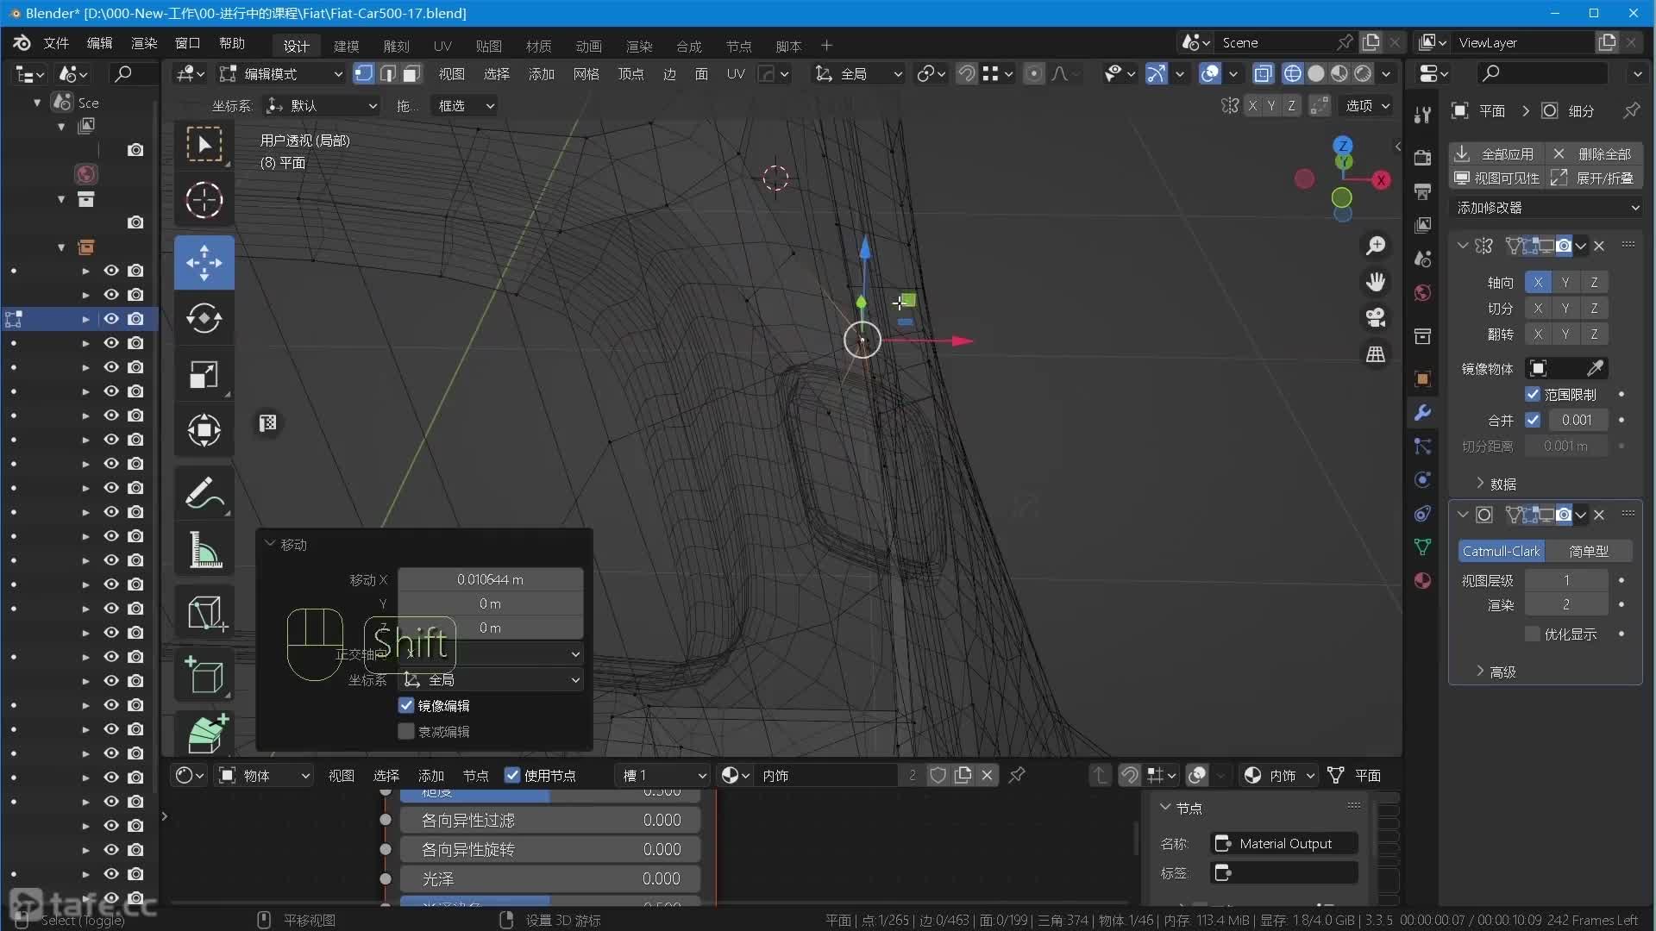1656x931 pixels.
Task: Switch perspective/orthographic grid icon
Action: [1376, 354]
